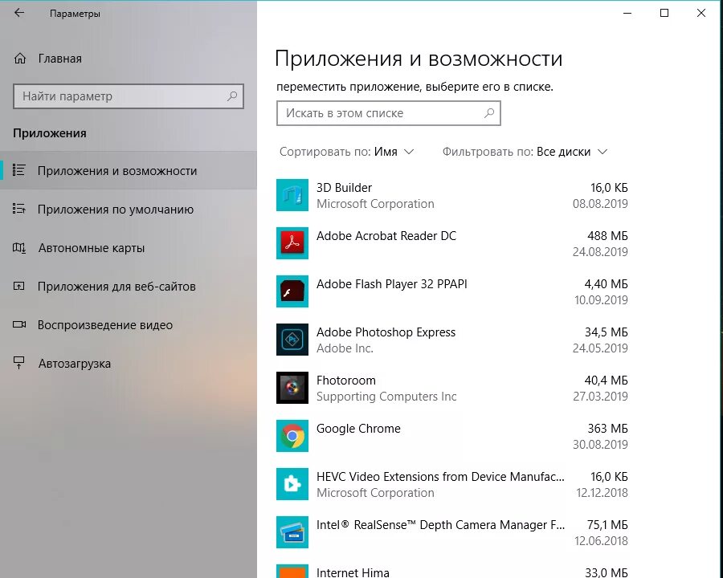Screen dimensions: 723x578
Task: Click the Adobe Inc. publisher text
Action: pos(345,348)
